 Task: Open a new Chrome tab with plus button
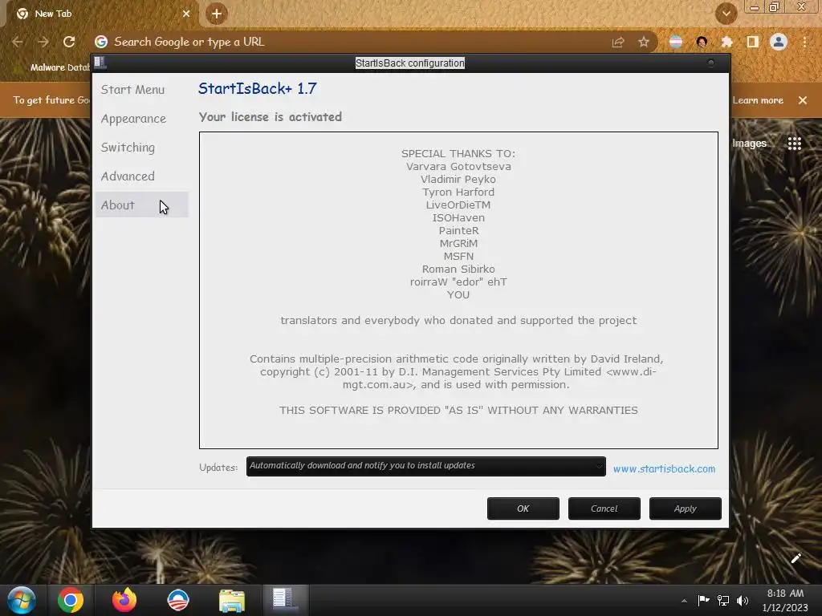click(217, 14)
